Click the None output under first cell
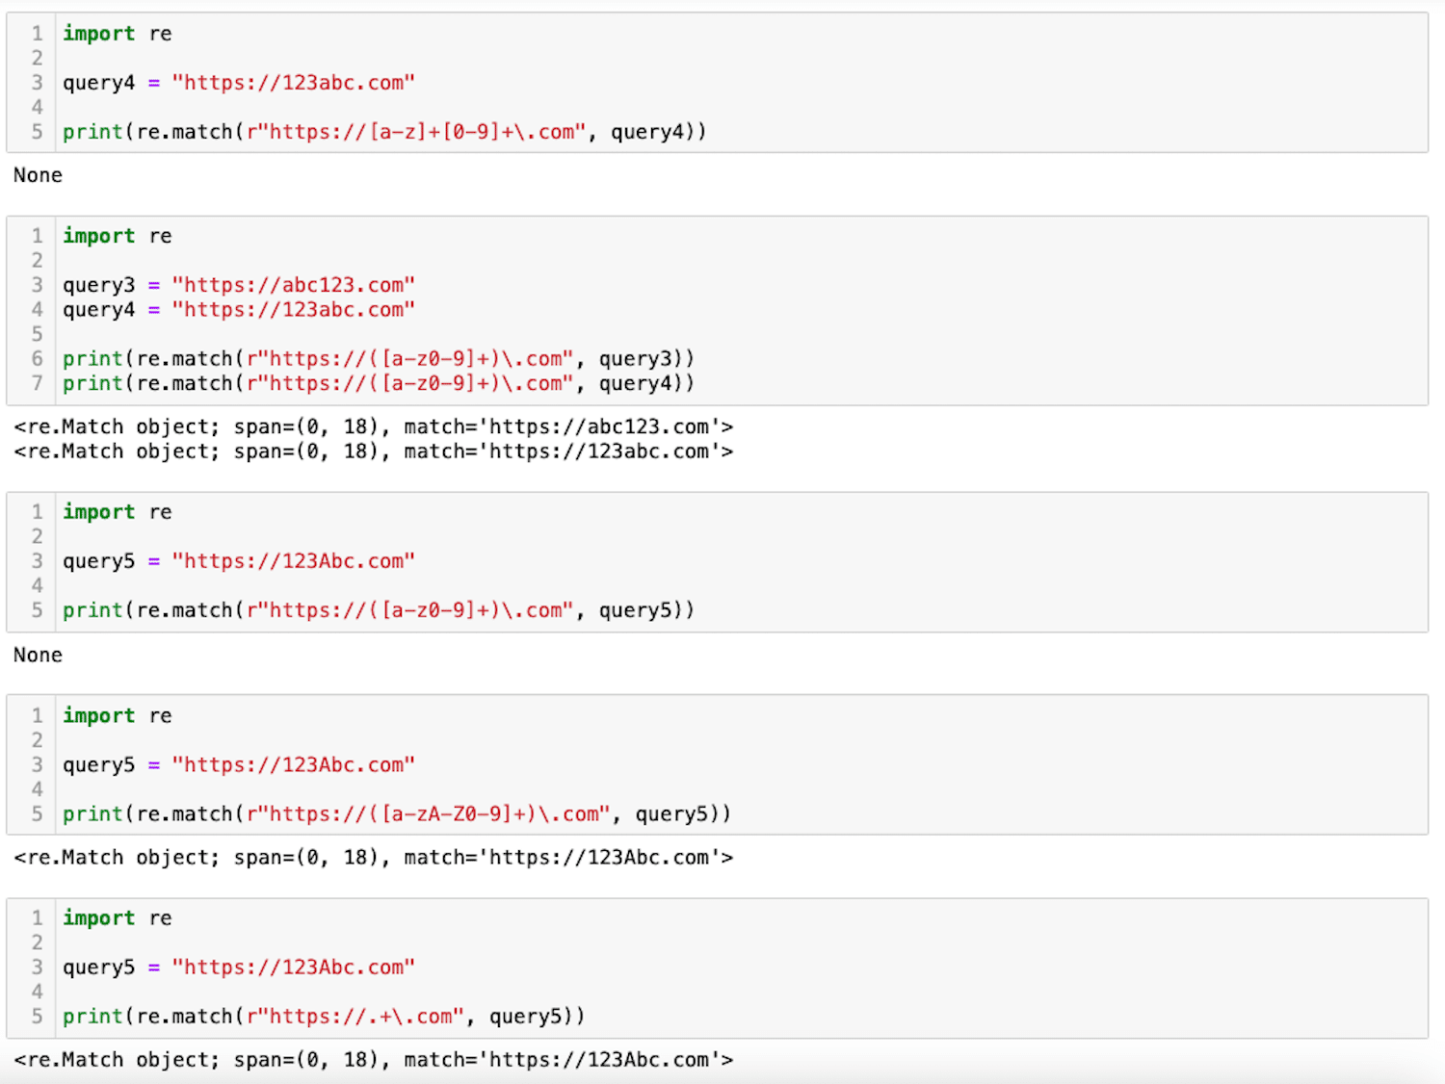This screenshot has height=1084, width=1445. [38, 175]
